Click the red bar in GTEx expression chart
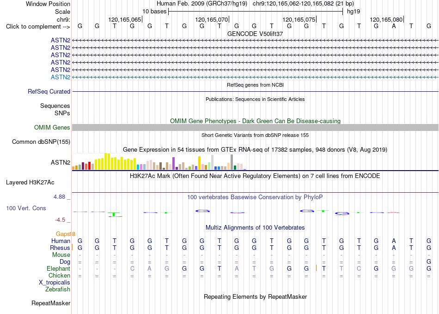439x314 pixels. pyautogui.click(x=89, y=166)
